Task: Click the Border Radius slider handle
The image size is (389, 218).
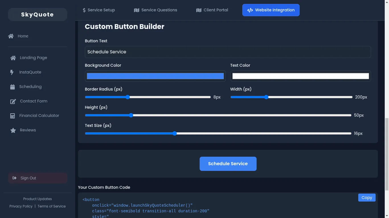Action: tap(128, 97)
